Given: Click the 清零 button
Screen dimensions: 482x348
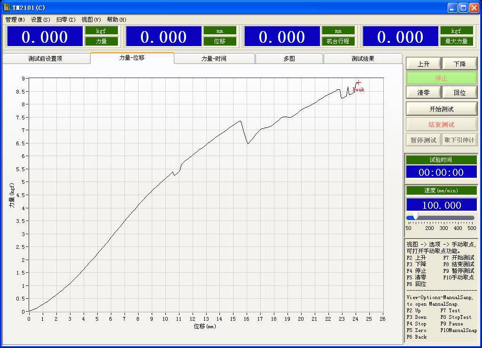Looking at the screenshot, I should [x=423, y=93].
